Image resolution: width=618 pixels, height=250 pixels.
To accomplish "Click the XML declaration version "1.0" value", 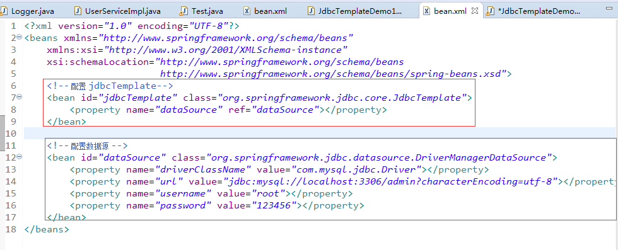I will [119, 26].
